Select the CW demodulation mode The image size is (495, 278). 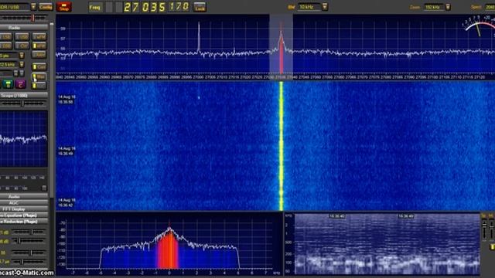coord(22,46)
